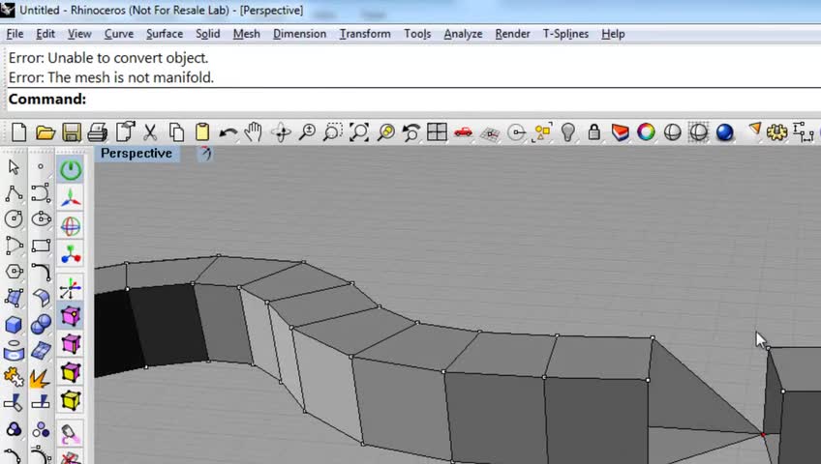
Task: Toggle the green T-Splines power button
Action: (x=71, y=170)
